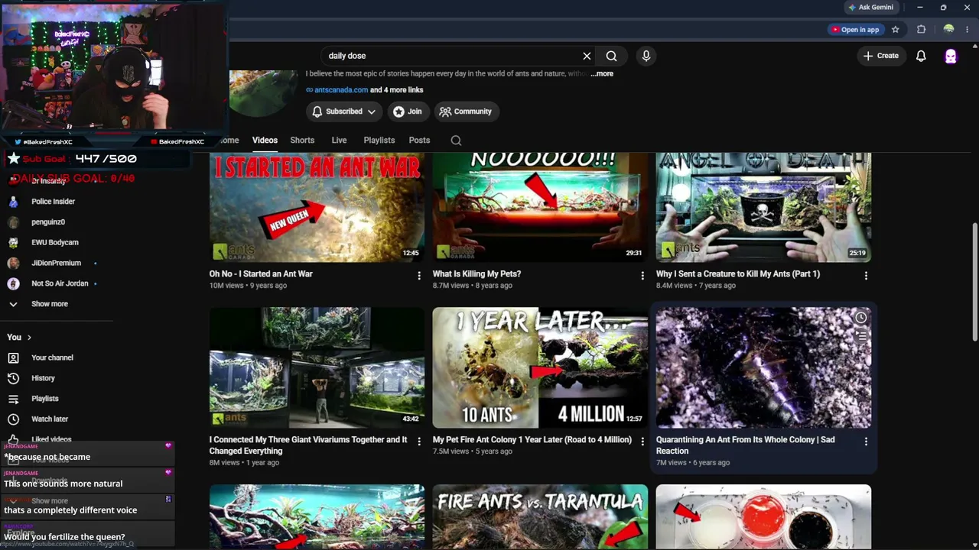Open the quarantined ant video thumbnail
This screenshot has height=550, width=979.
pyautogui.click(x=763, y=367)
